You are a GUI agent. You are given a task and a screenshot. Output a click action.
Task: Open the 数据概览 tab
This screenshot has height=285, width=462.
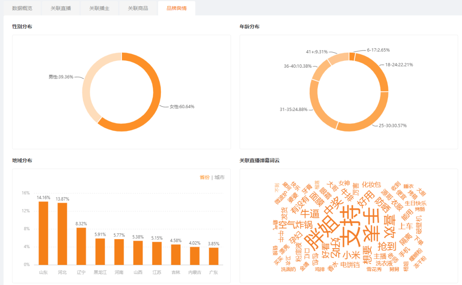[22, 8]
